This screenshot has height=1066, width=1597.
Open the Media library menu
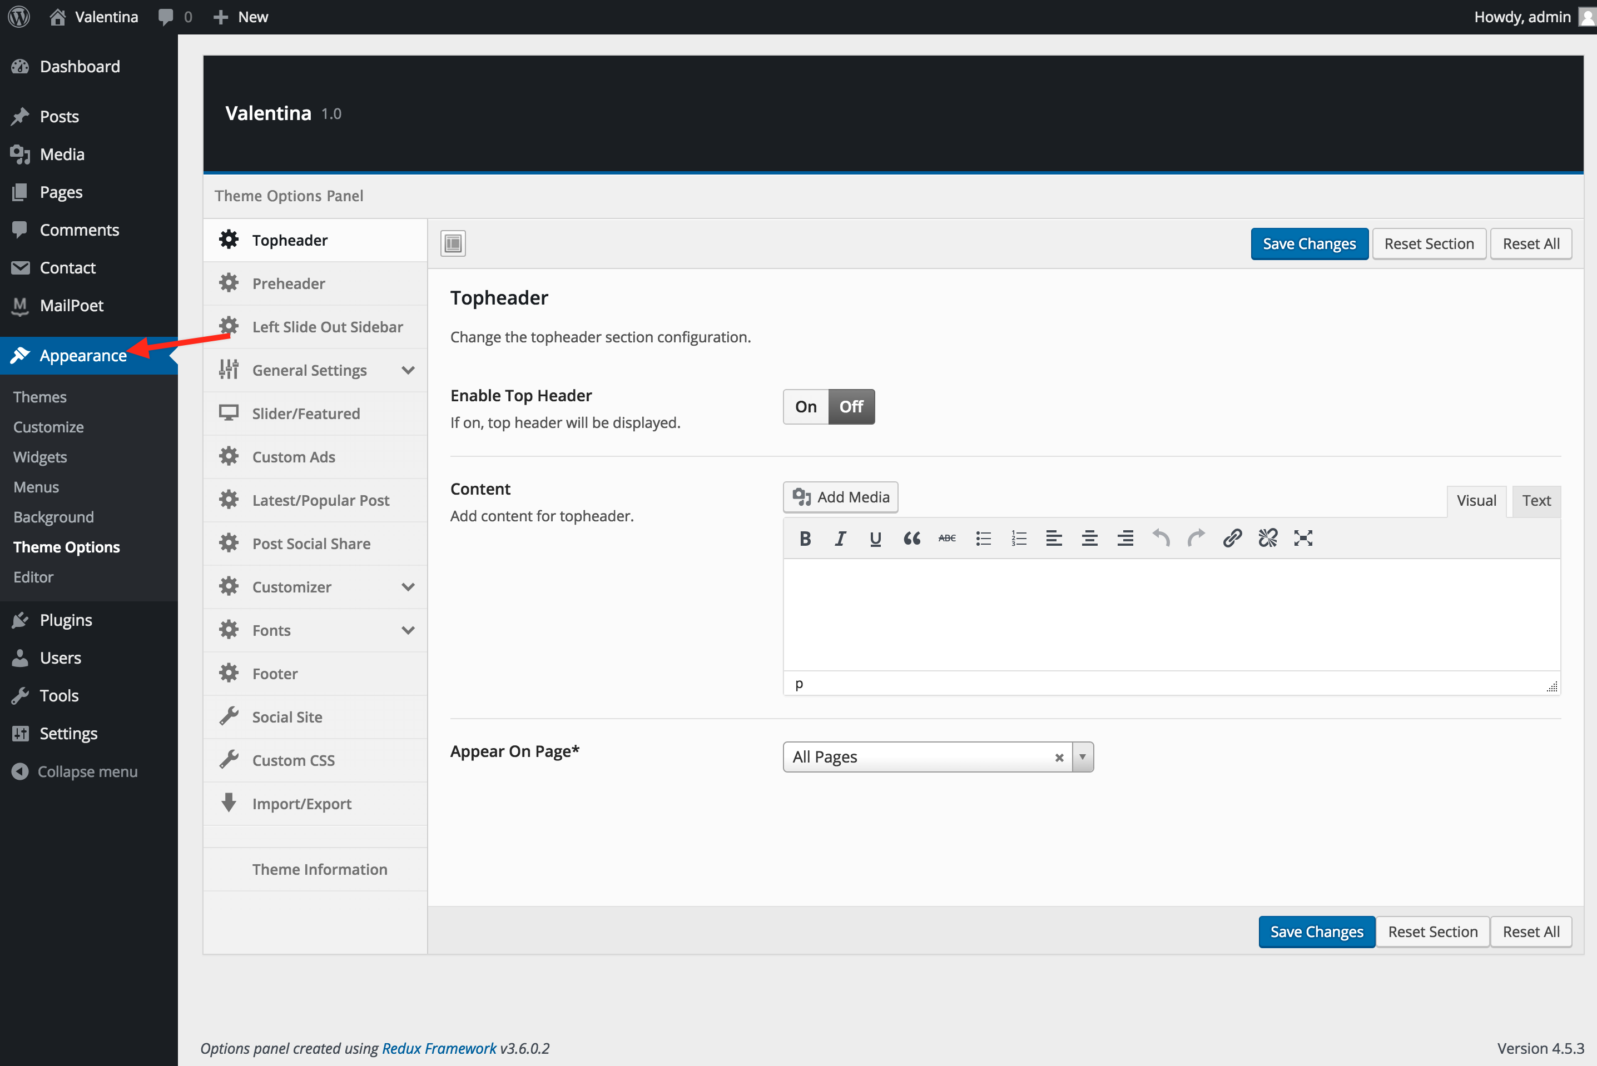click(88, 155)
